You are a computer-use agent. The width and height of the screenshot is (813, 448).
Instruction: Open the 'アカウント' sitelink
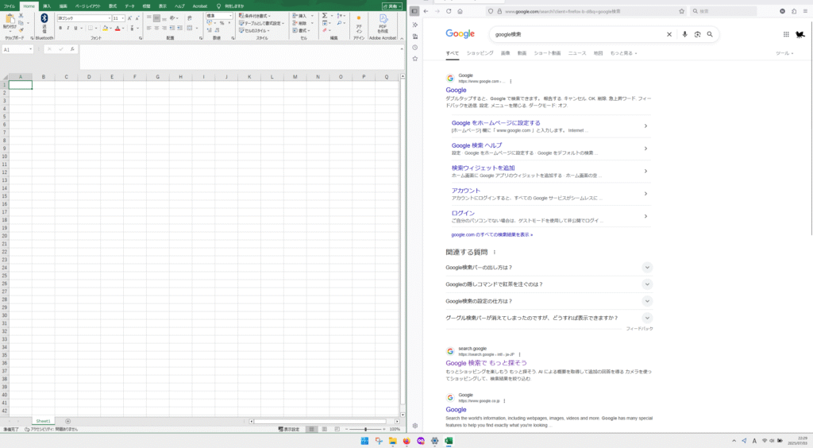pyautogui.click(x=465, y=191)
